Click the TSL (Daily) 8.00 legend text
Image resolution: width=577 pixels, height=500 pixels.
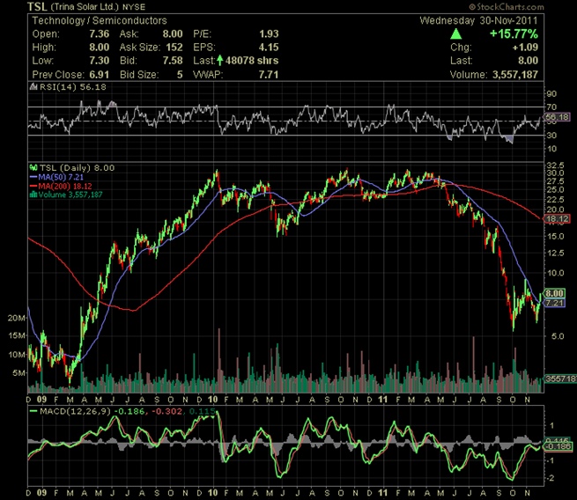click(77, 167)
